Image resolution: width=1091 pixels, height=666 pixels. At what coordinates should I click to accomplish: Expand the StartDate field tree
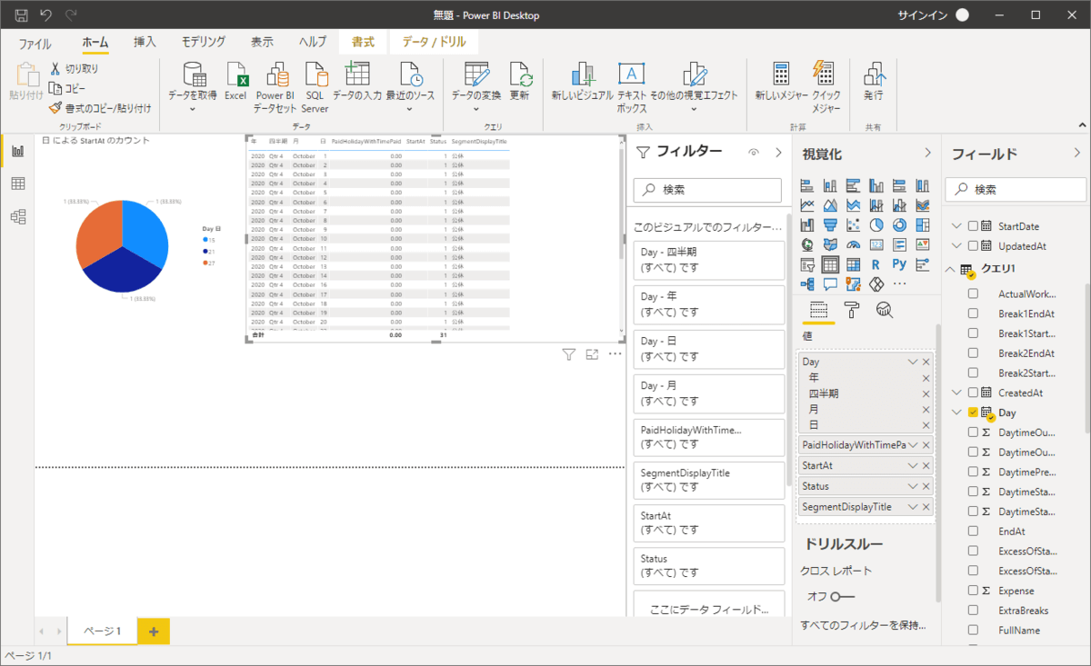point(956,225)
